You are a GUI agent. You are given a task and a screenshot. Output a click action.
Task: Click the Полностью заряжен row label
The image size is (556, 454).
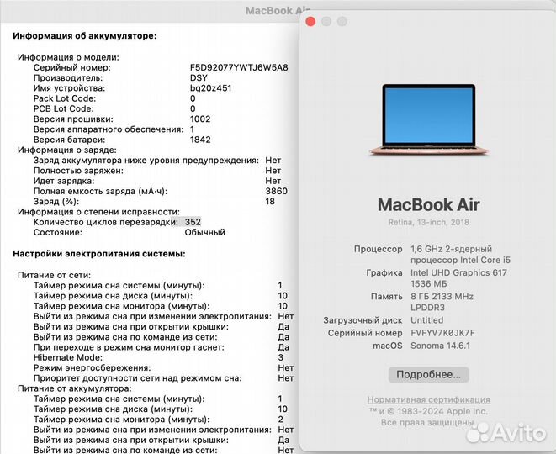78,171
